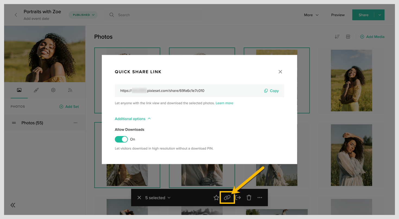The width and height of the screenshot is (399, 219).
Task: Move selected photos using the arrow-out icon
Action: point(238,198)
